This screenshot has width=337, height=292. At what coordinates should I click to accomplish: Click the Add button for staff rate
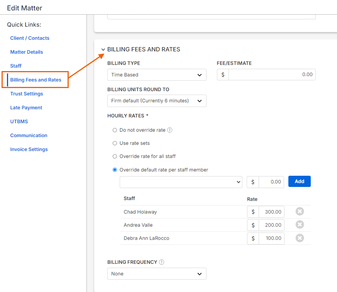click(300, 182)
